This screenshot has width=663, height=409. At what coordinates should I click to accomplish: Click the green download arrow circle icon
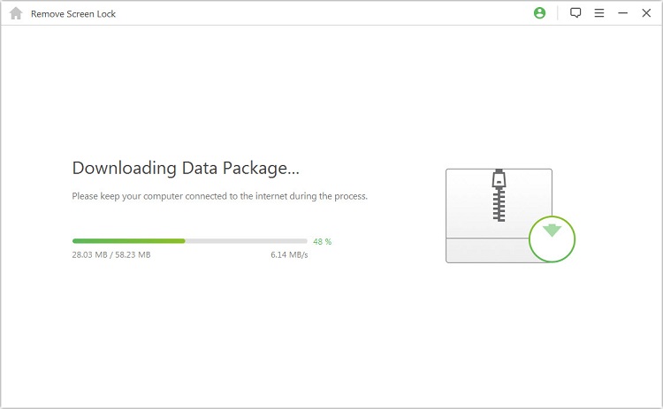click(x=552, y=238)
